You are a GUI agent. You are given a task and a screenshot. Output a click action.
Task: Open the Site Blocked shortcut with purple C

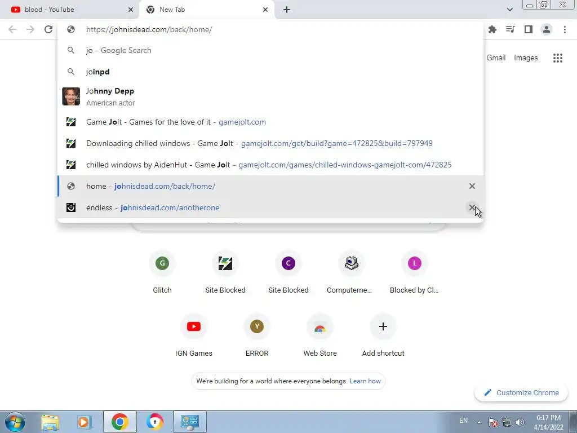click(288, 272)
